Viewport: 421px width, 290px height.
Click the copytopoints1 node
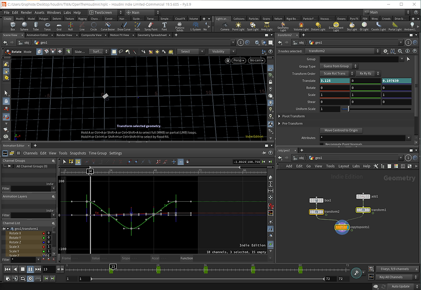pyautogui.click(x=342, y=227)
